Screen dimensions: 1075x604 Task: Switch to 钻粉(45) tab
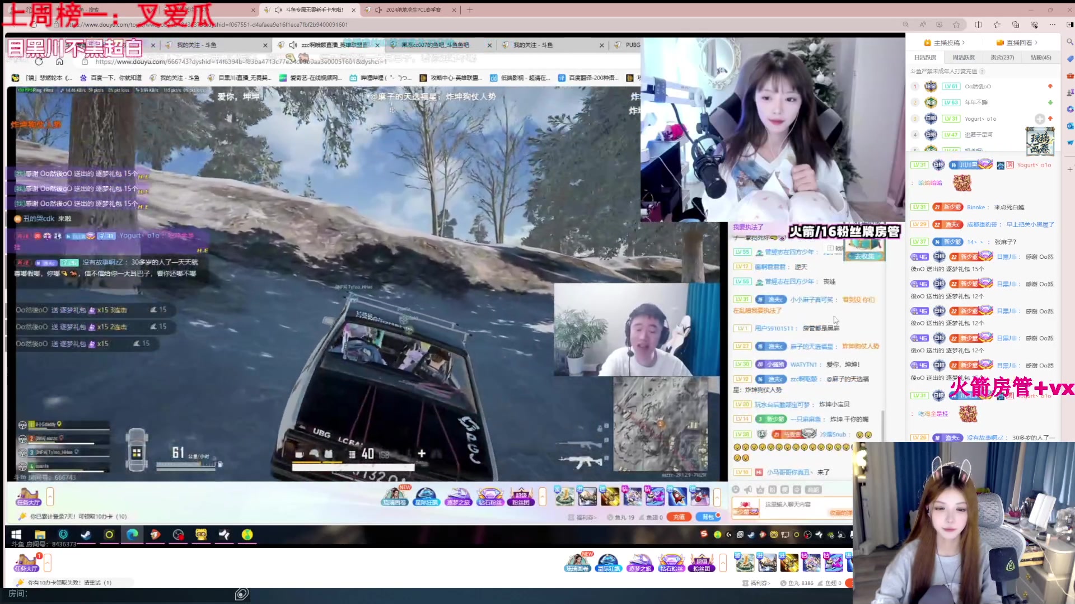pyautogui.click(x=1041, y=57)
